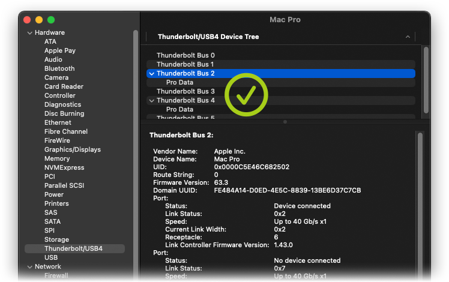Click the 'Thunderbolt Bus 2:' details heading

click(x=181, y=135)
